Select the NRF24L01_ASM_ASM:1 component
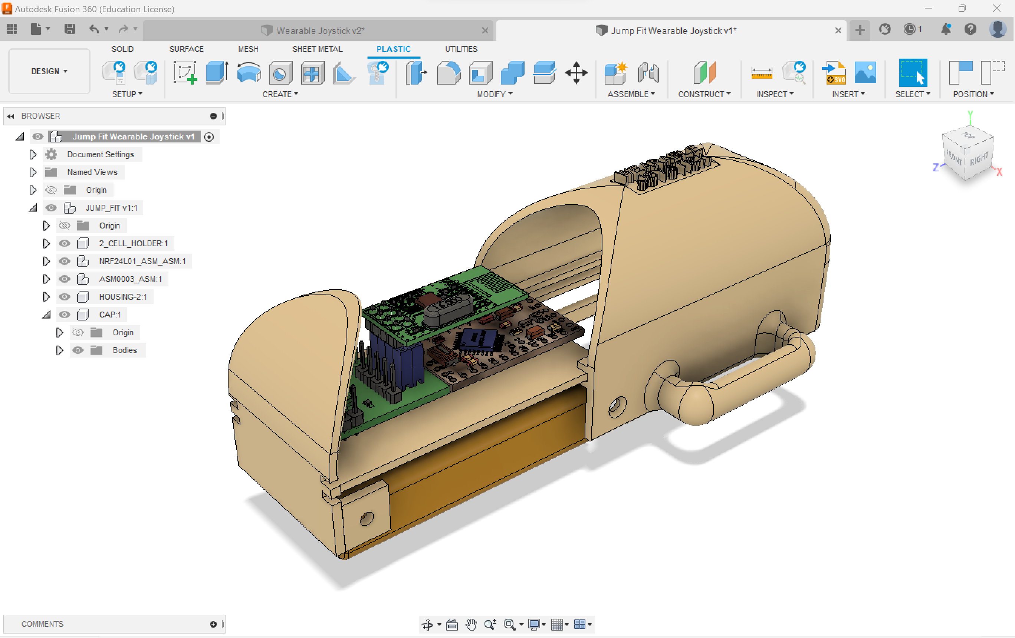Image resolution: width=1015 pixels, height=638 pixels. tap(142, 261)
